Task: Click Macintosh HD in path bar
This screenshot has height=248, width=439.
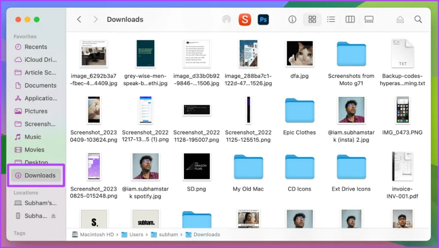Action: [93, 235]
